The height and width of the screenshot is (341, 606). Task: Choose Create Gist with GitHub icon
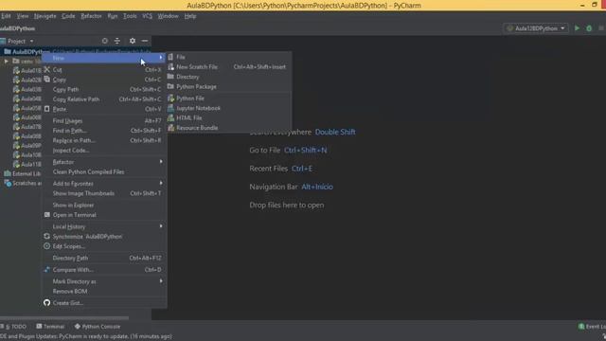tap(104, 303)
